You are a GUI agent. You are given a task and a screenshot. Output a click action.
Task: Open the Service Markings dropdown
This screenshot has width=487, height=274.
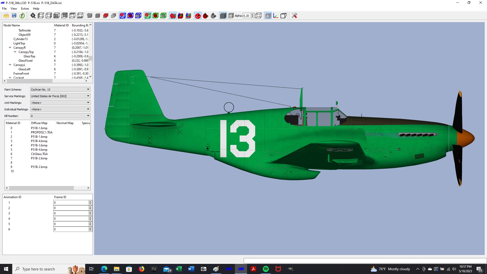pyautogui.click(x=60, y=96)
